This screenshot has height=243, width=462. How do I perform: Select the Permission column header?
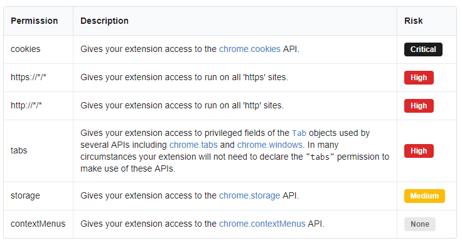[x=38, y=21]
